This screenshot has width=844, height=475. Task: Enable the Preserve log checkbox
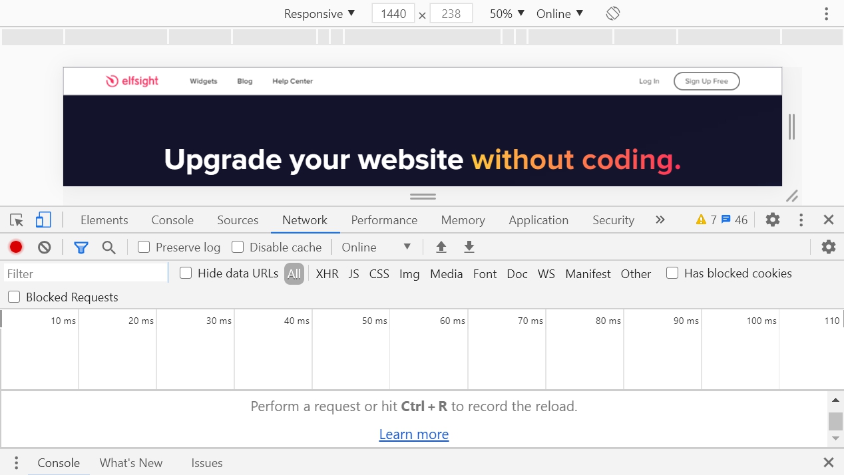143,247
